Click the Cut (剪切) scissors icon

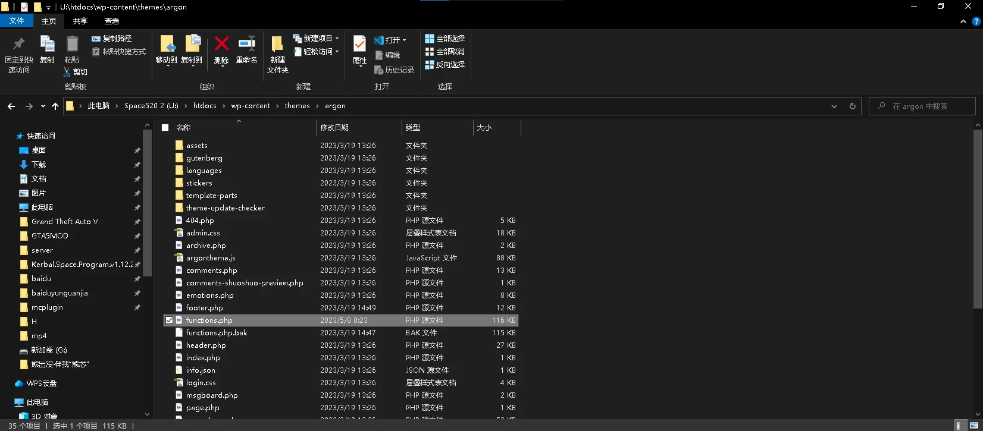67,72
